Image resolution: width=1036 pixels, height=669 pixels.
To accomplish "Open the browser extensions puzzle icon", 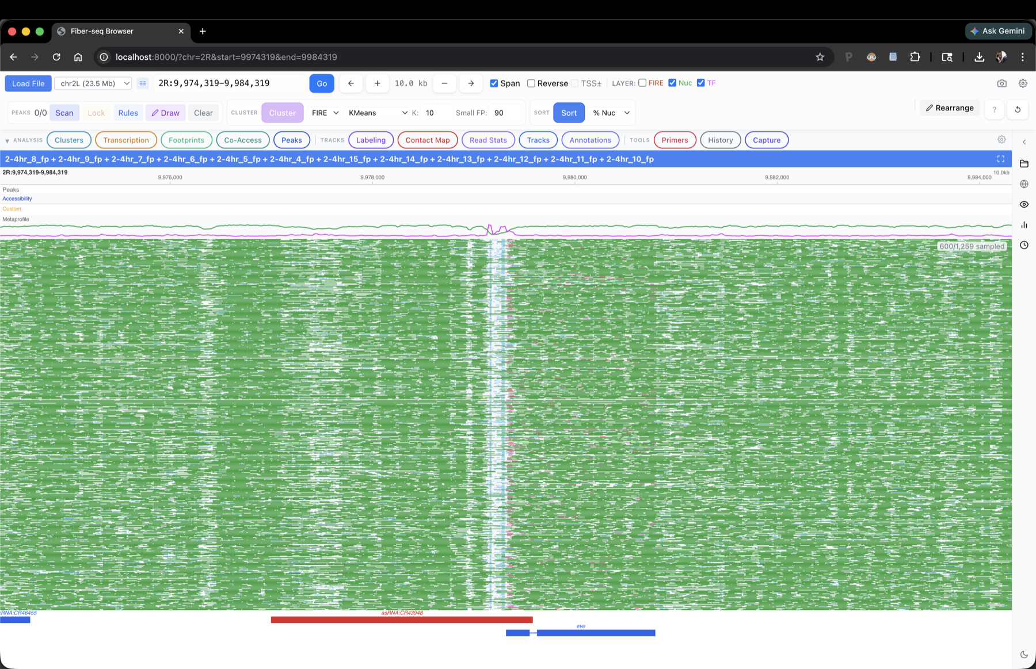I will point(915,57).
